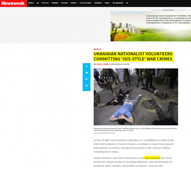Screen dimensions: 191x170
Task: Share article on Google Plus
Action: [87, 79]
